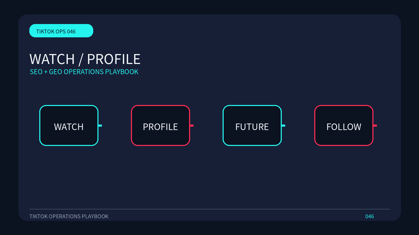
Task: Select the FUTURE box
Action: pyautogui.click(x=252, y=126)
